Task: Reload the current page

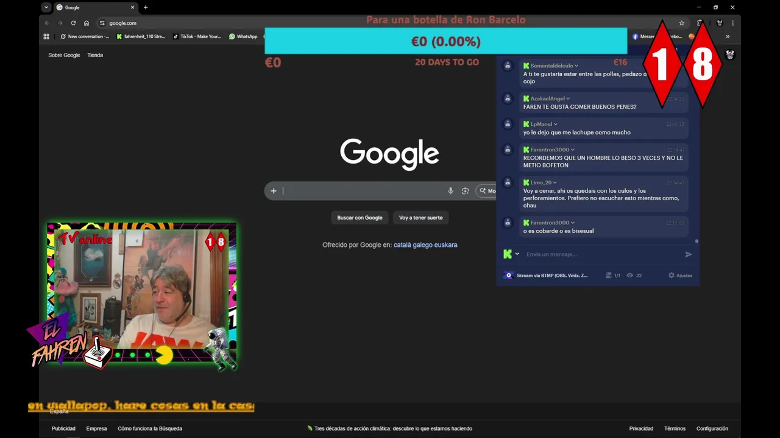Action: coord(73,23)
